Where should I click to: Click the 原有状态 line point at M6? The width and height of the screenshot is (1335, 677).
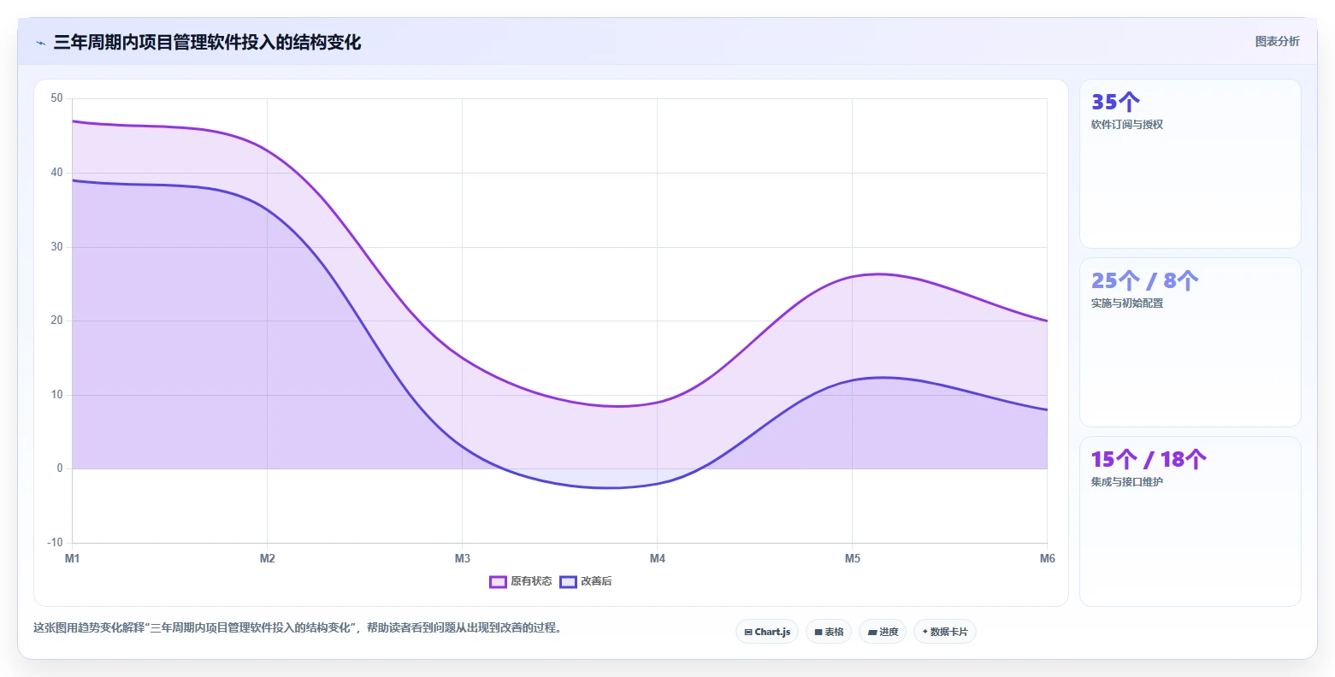pyautogui.click(x=1047, y=321)
